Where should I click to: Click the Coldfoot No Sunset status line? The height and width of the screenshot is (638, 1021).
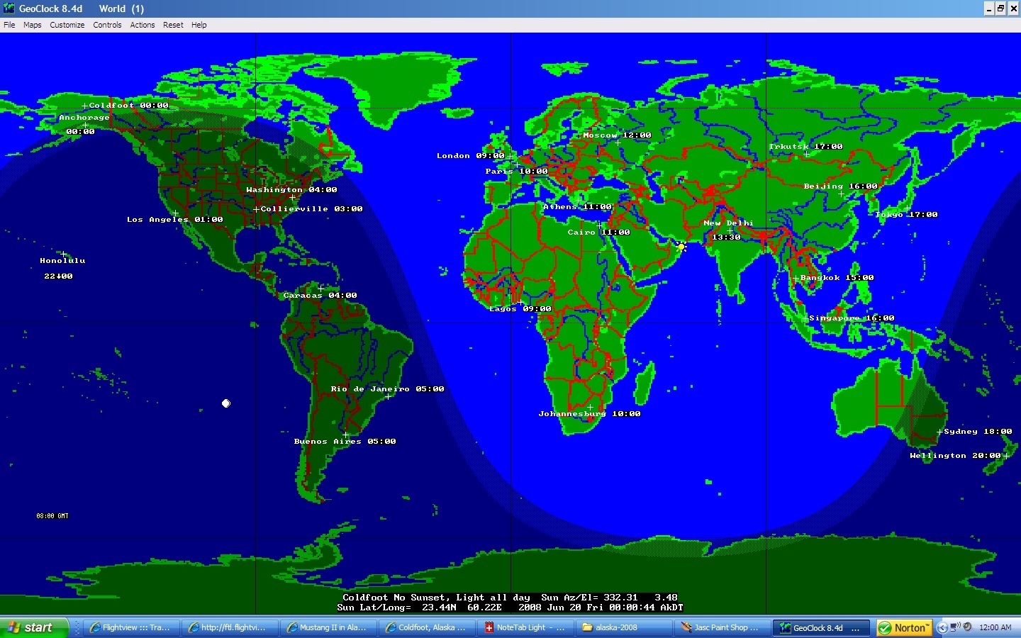[510, 598]
